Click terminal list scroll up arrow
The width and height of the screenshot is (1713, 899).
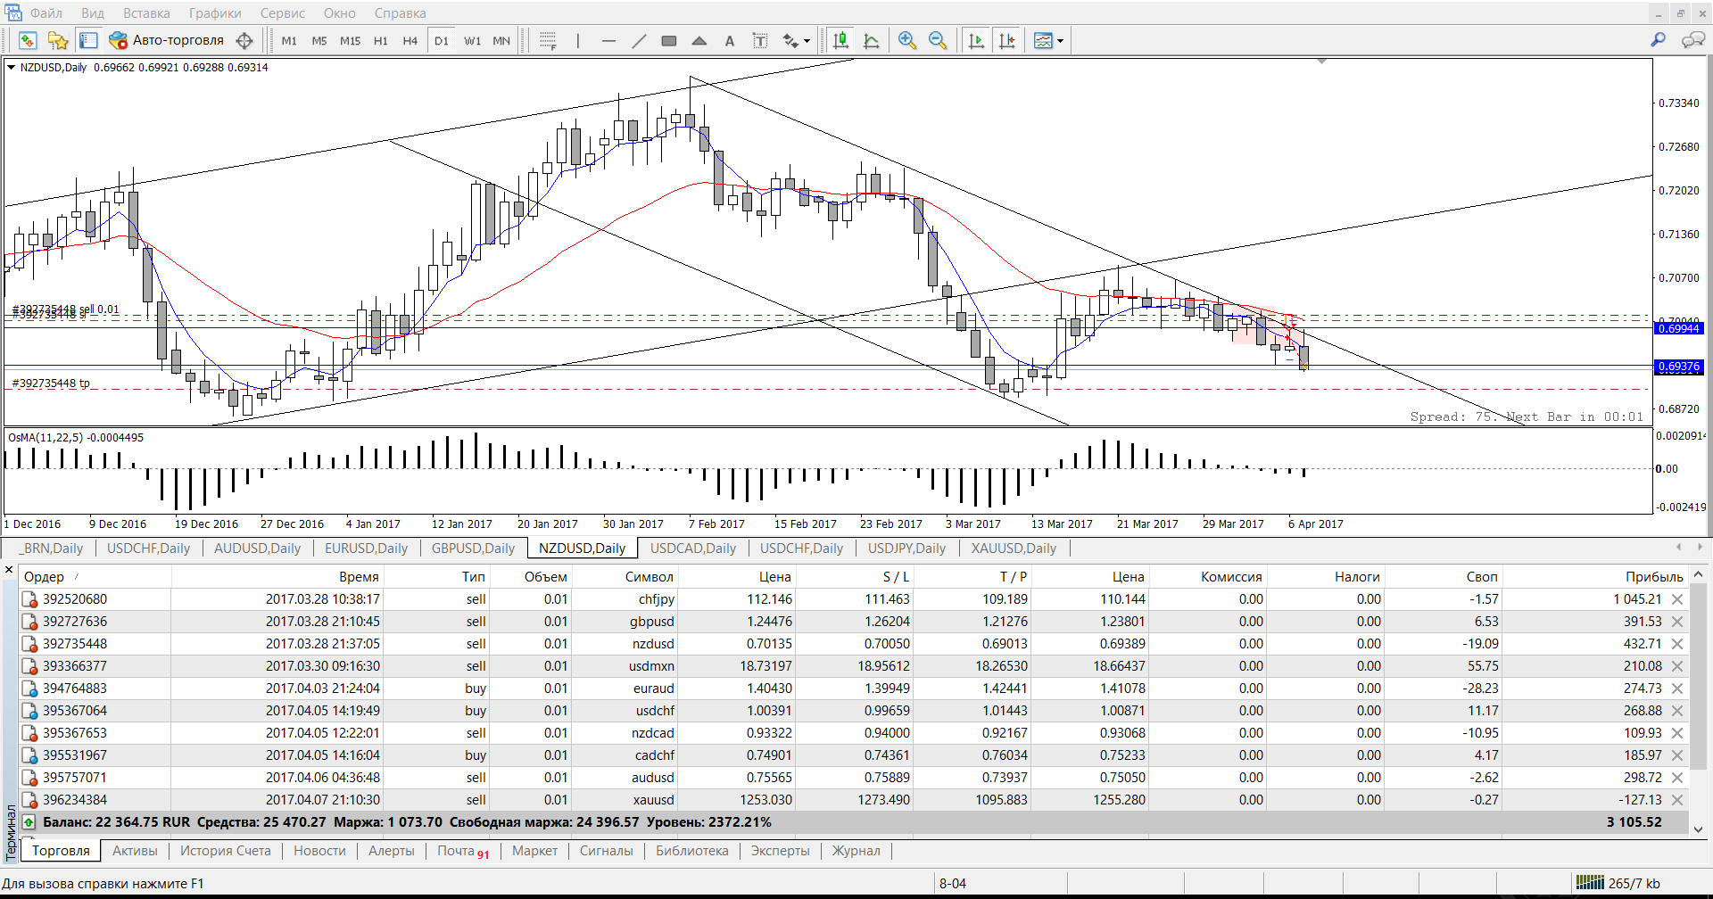[1699, 574]
